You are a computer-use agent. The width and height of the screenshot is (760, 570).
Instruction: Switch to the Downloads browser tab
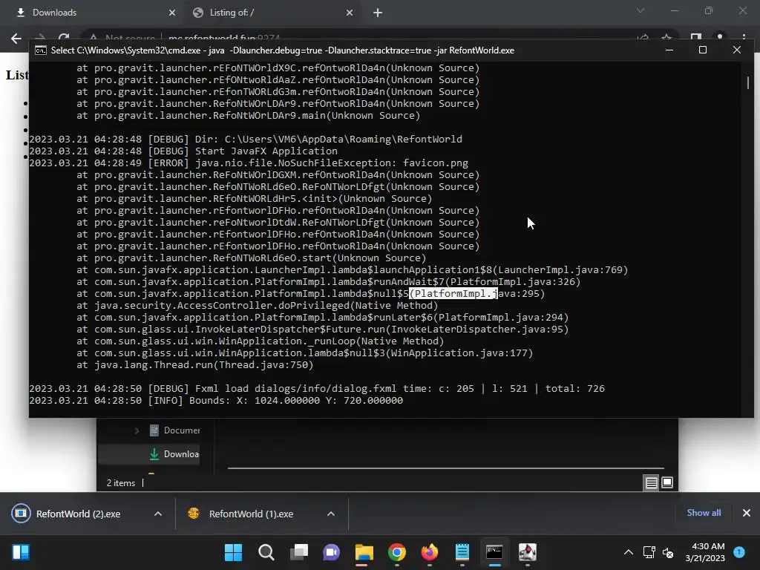click(x=90, y=13)
